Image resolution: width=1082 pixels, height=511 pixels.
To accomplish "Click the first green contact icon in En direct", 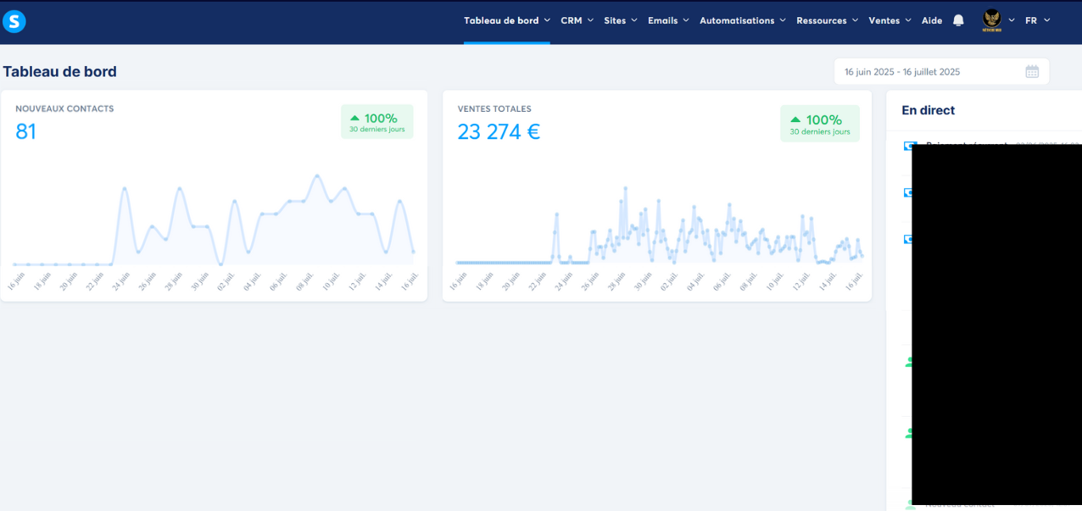I will coord(909,362).
